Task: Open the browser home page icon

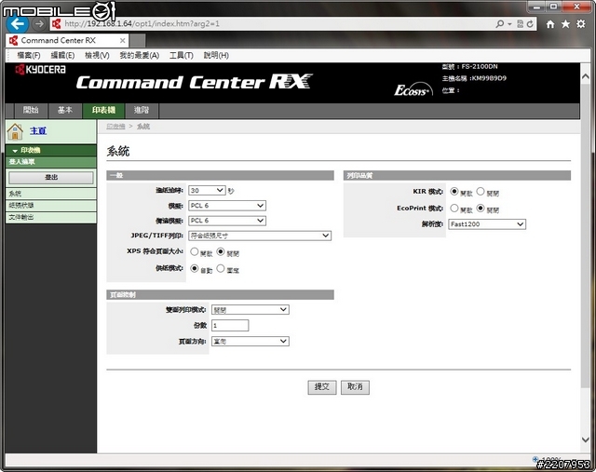Action: point(550,24)
